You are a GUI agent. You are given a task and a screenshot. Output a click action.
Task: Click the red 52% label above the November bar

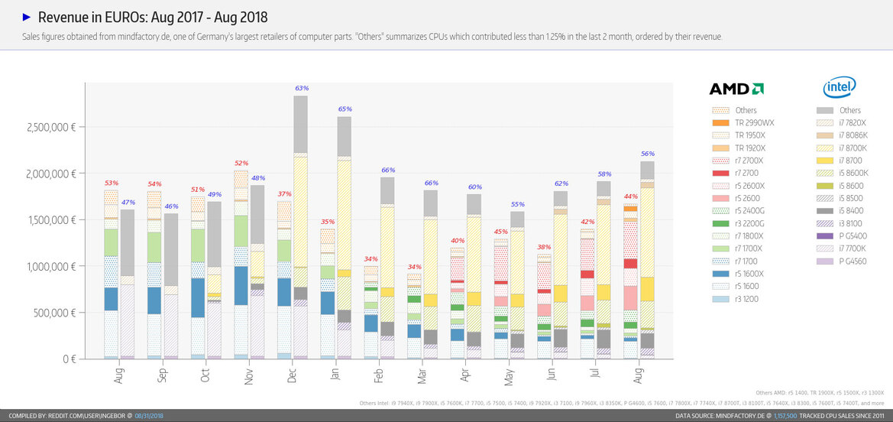coord(241,163)
